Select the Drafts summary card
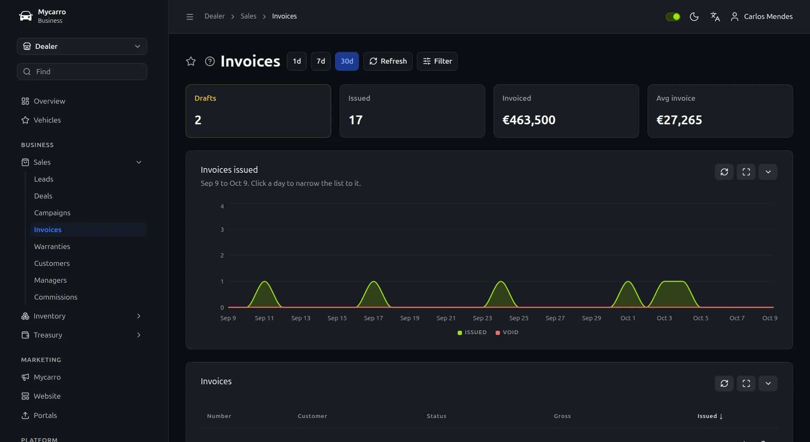The height and width of the screenshot is (442, 810). click(258, 111)
